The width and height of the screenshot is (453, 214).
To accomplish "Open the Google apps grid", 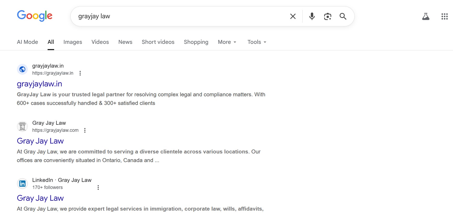I will coord(444,16).
